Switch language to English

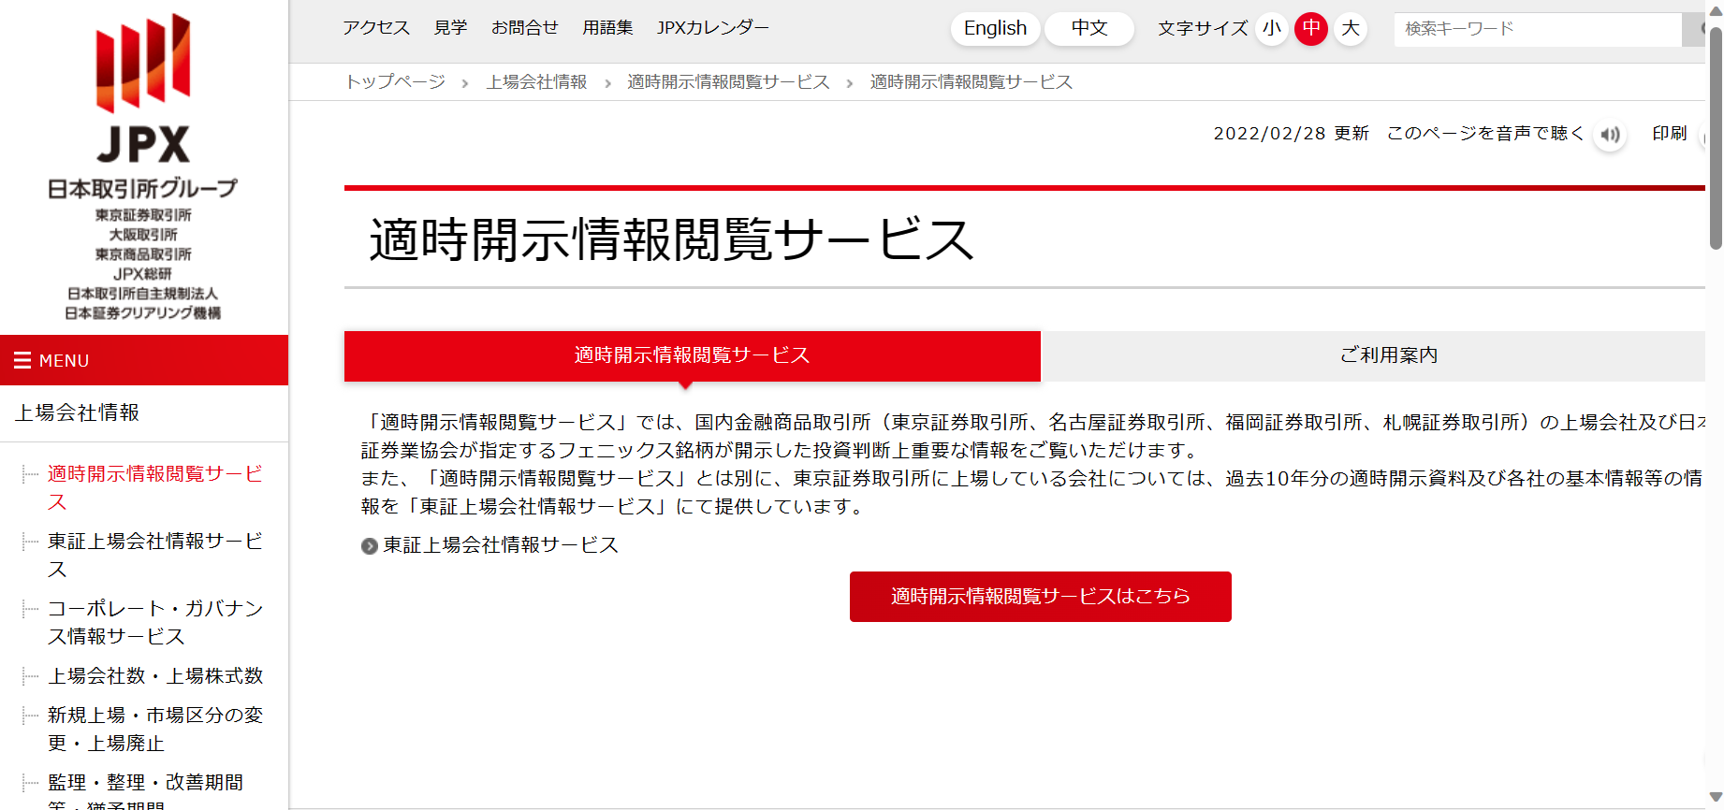[996, 28]
